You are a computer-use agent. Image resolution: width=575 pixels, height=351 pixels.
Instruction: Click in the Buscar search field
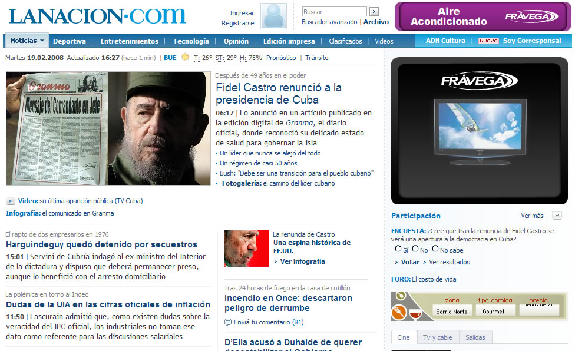(335, 12)
